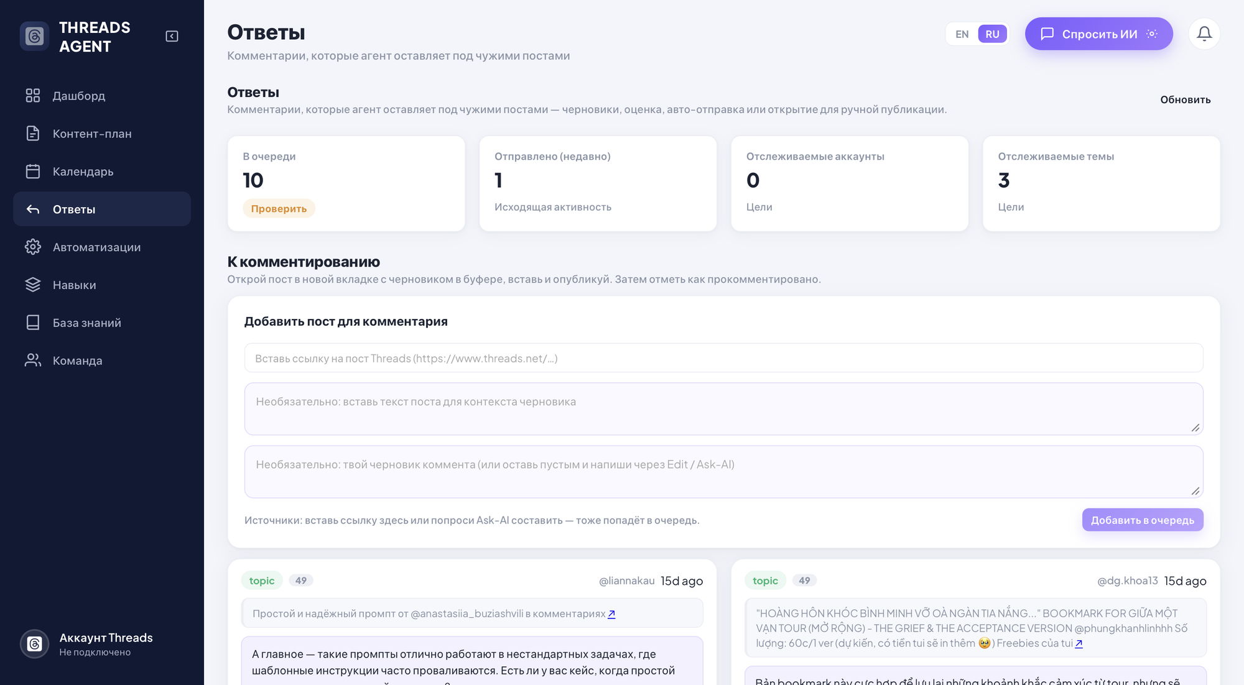Click the Отправлено (недавно) card

[598, 183]
